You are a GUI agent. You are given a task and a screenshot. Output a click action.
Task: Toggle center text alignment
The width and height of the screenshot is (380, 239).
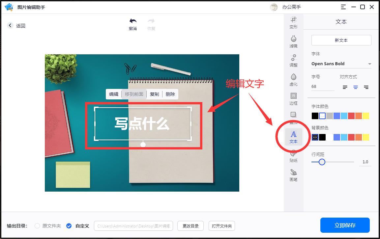click(x=355, y=87)
